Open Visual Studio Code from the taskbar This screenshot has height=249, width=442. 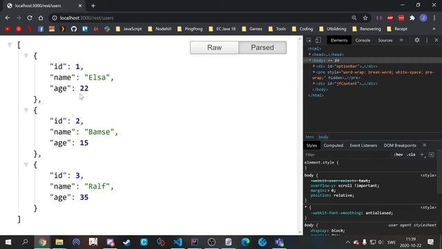tap(177, 242)
